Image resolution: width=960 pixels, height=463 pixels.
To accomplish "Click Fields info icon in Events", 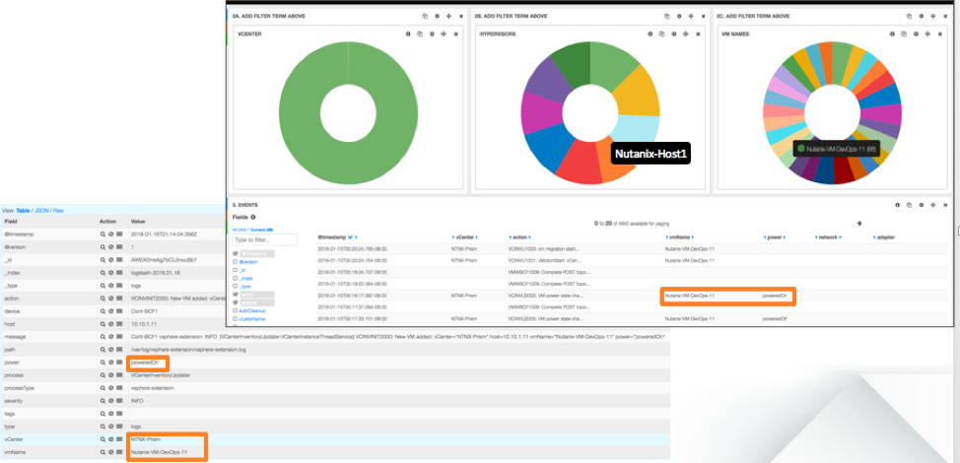I will coord(253,217).
